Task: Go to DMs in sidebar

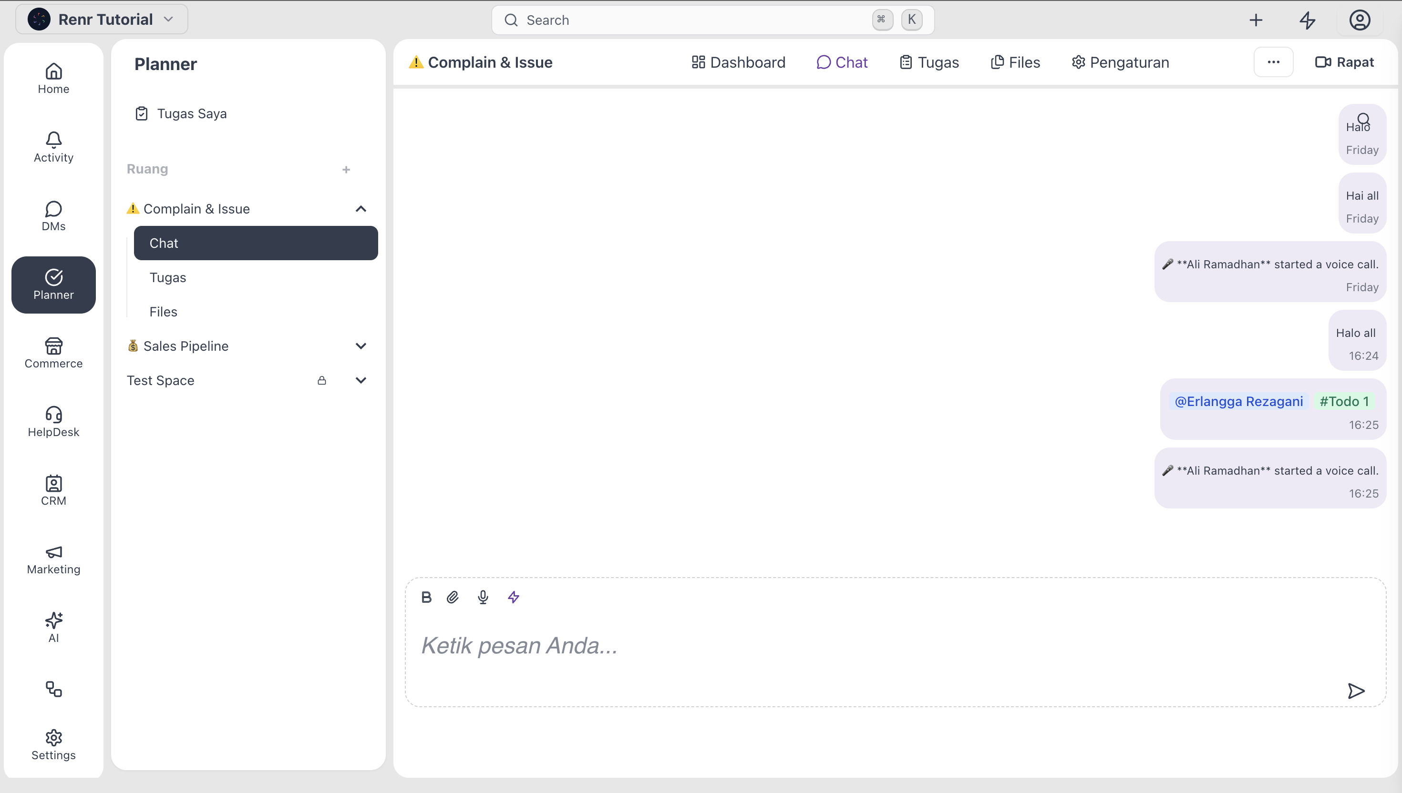Action: 53,216
